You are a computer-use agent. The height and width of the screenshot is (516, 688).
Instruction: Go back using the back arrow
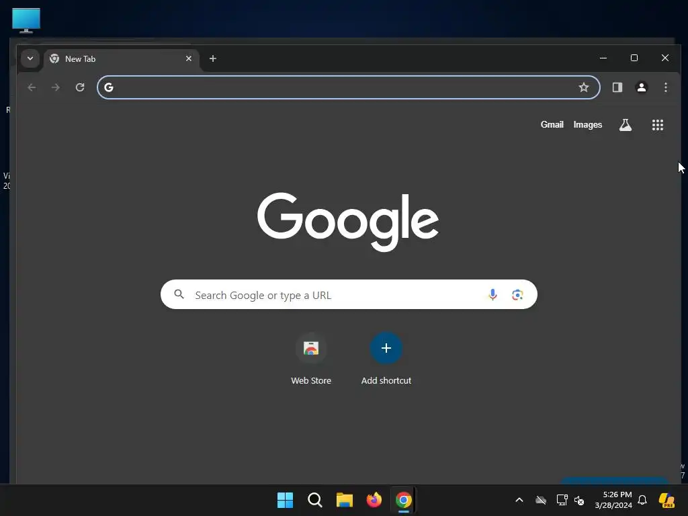[32, 87]
